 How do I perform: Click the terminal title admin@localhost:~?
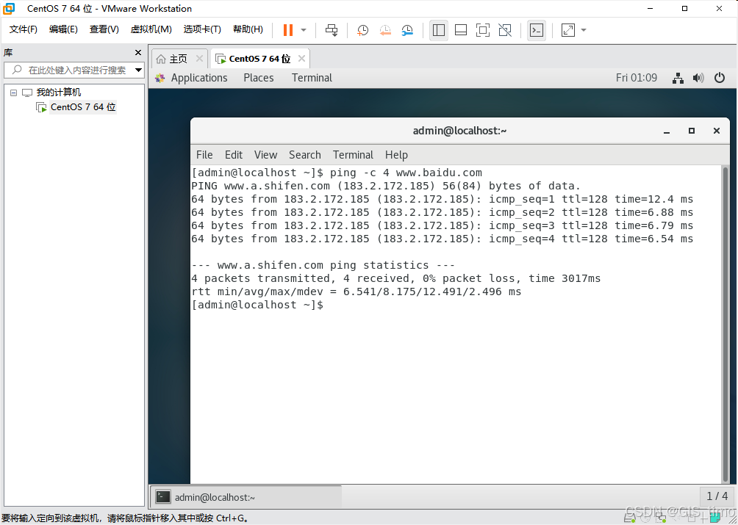459,131
